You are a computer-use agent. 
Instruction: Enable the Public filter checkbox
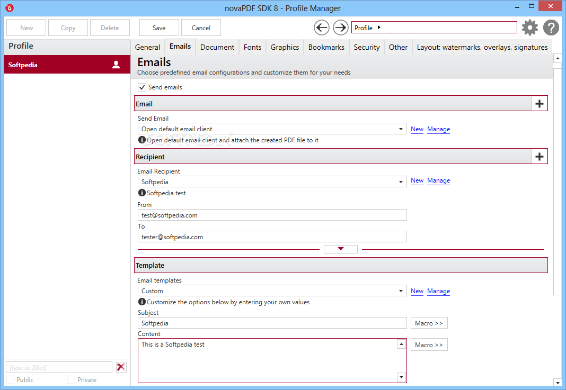(10, 380)
